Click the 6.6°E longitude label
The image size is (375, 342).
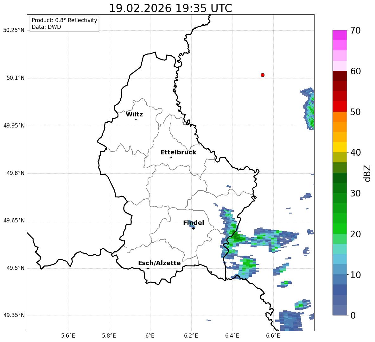(x=273, y=336)
